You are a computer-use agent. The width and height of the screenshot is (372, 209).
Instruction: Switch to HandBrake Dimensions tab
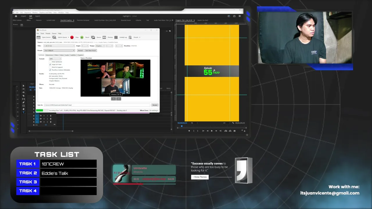tap(49, 55)
